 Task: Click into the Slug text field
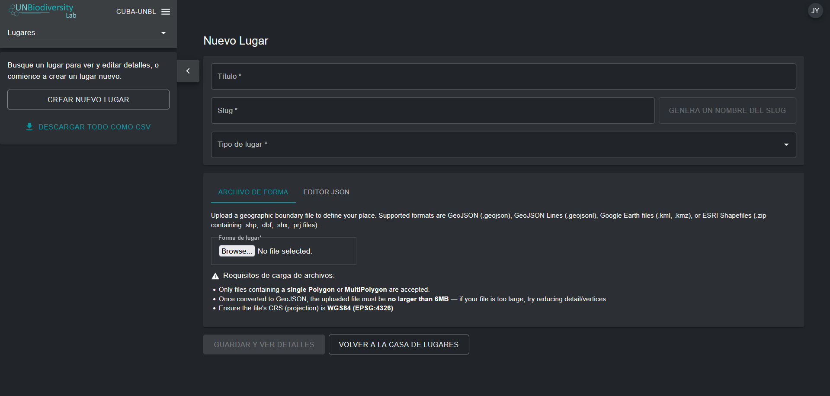[x=433, y=110]
